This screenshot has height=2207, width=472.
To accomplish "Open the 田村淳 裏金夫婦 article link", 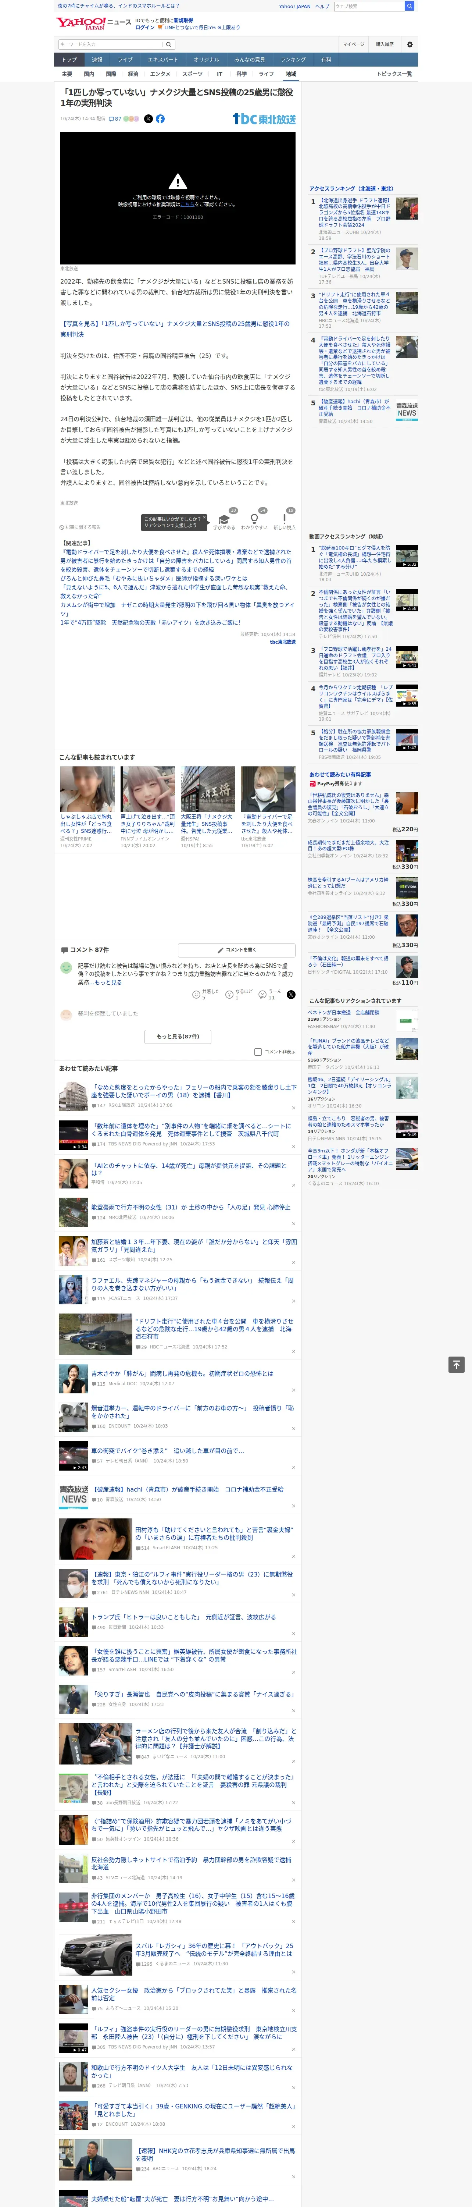I will (x=214, y=1533).
